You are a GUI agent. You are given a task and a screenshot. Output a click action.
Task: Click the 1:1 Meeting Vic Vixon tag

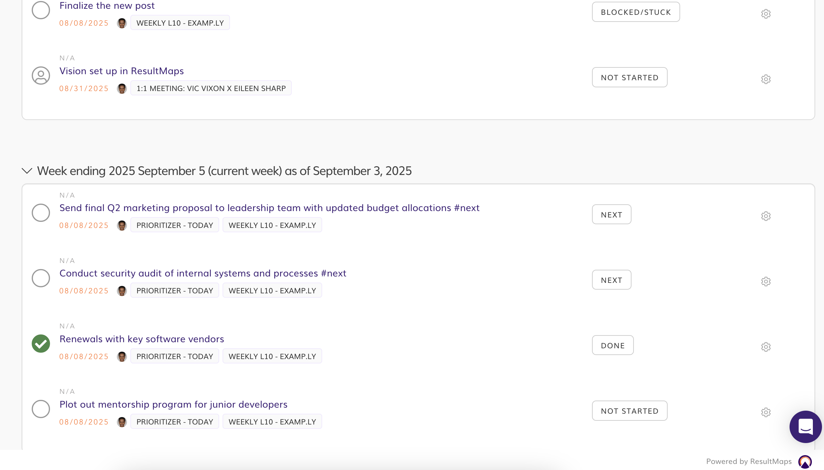click(x=211, y=88)
